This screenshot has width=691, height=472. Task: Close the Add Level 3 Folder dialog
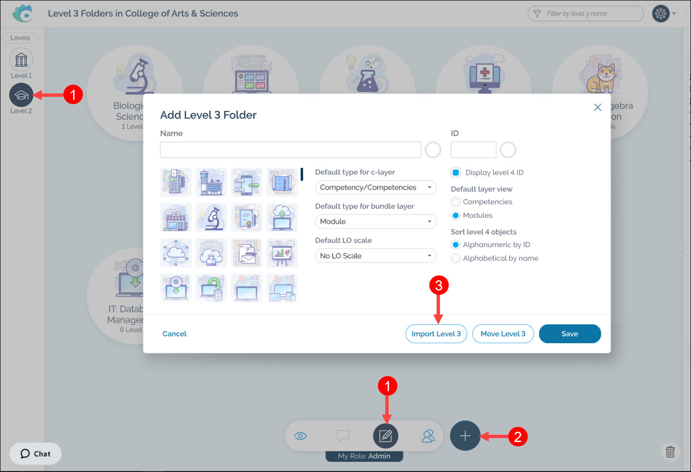[597, 107]
